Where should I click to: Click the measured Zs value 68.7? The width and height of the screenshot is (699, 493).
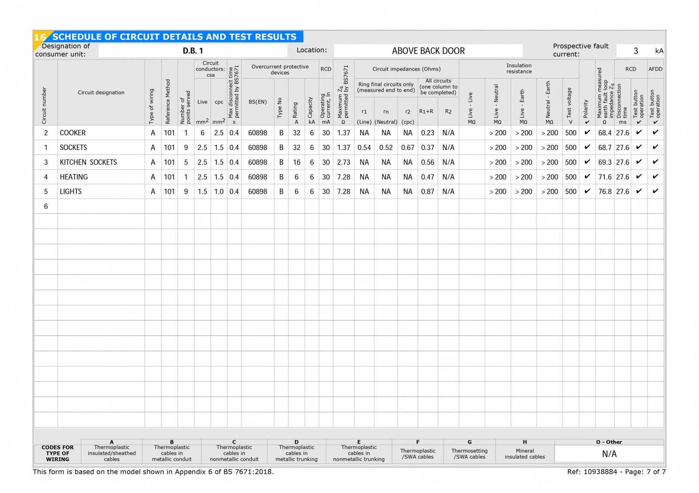(x=605, y=147)
